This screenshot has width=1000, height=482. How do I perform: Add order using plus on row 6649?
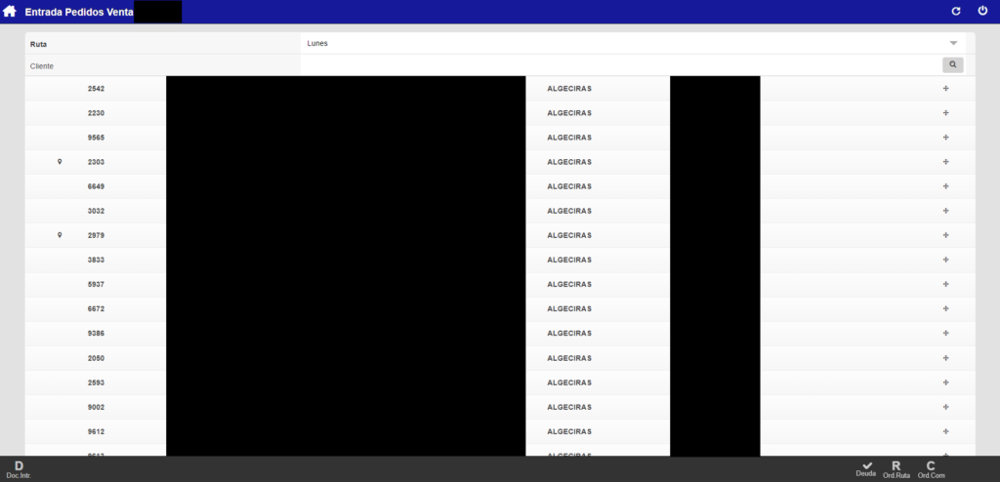coord(945,186)
